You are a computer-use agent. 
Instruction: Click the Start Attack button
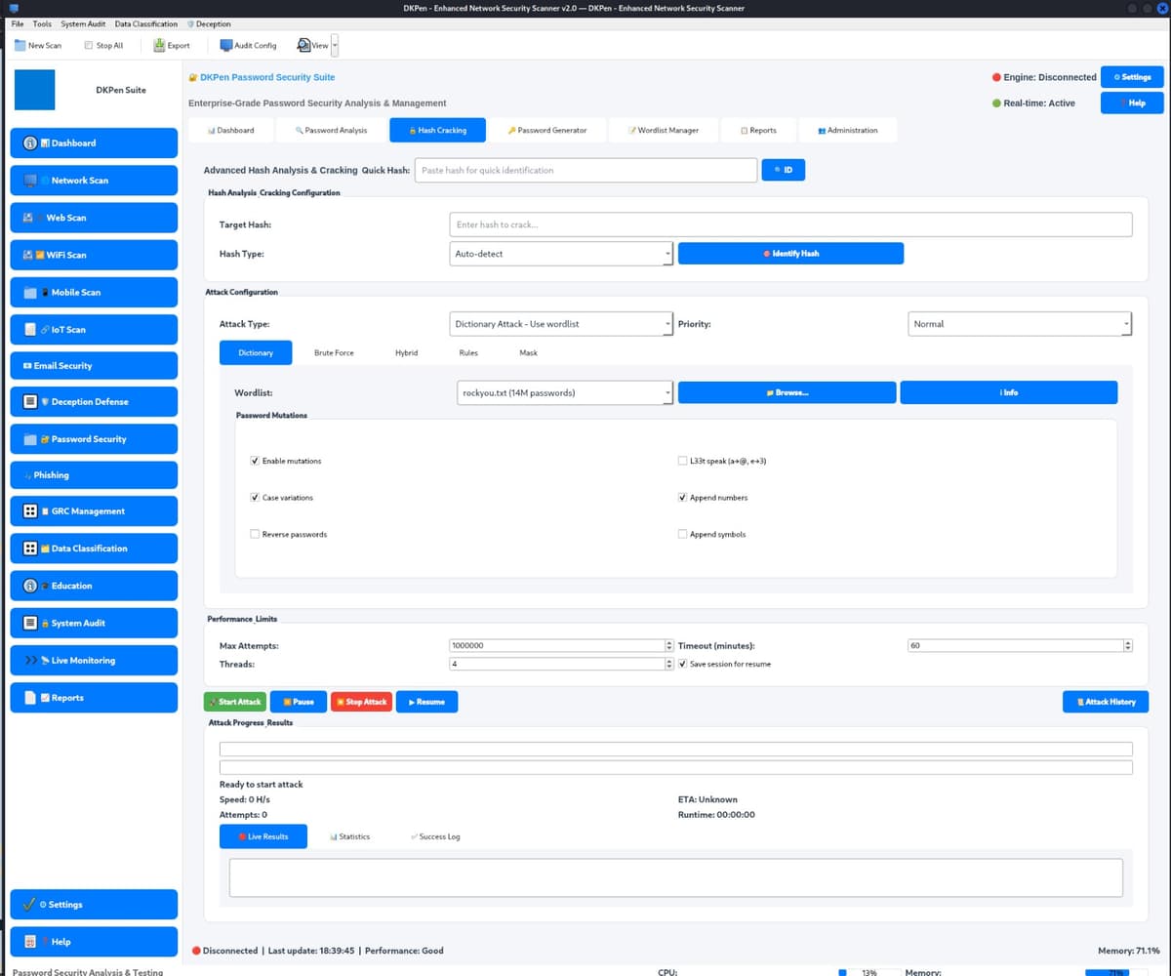[x=234, y=701]
